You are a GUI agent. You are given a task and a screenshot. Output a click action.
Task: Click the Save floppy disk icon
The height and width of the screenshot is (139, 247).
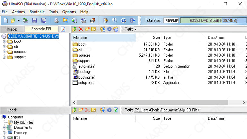point(34,20)
